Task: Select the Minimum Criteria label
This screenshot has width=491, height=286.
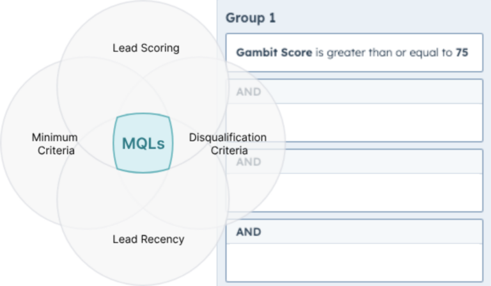Action: [54, 144]
